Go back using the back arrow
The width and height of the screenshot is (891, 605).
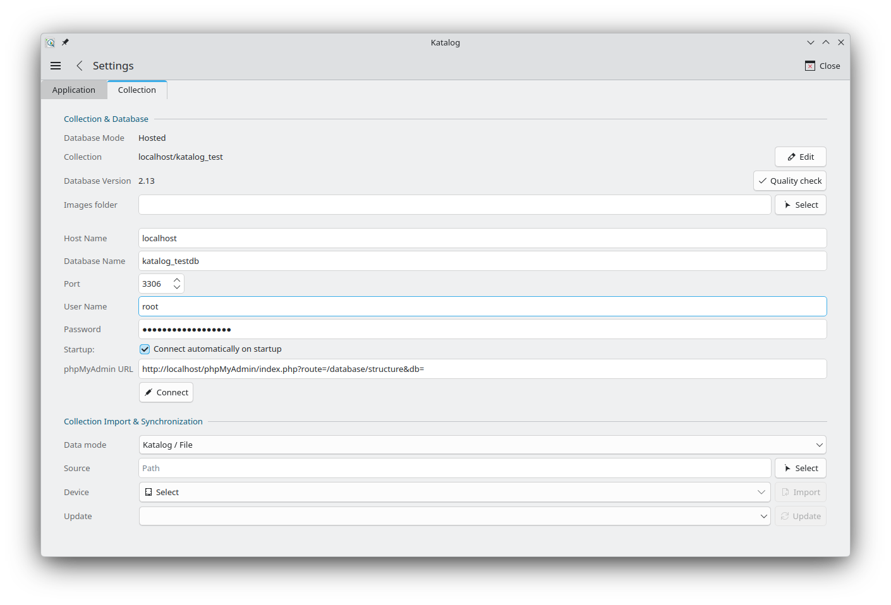[x=80, y=66]
